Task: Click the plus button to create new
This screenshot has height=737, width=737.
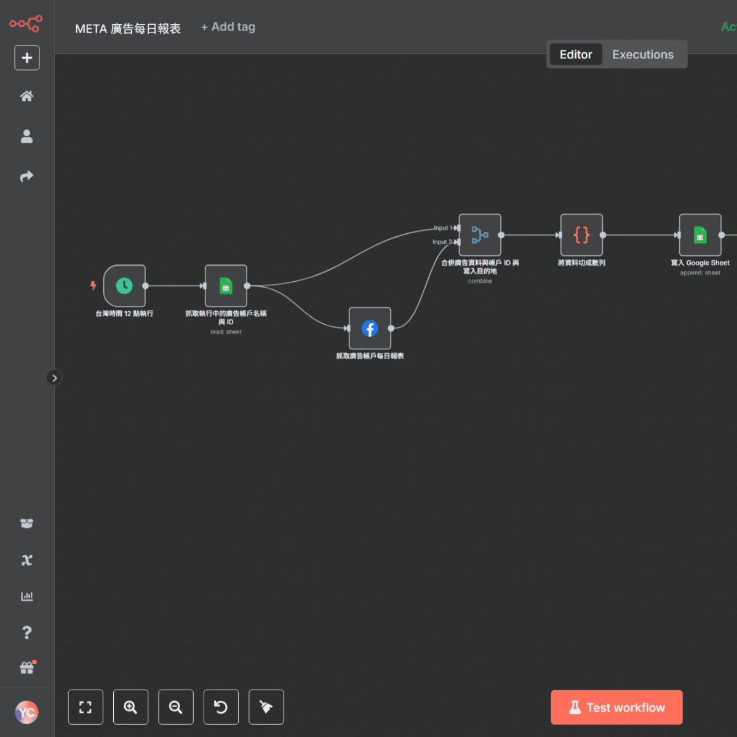Action: (x=27, y=58)
